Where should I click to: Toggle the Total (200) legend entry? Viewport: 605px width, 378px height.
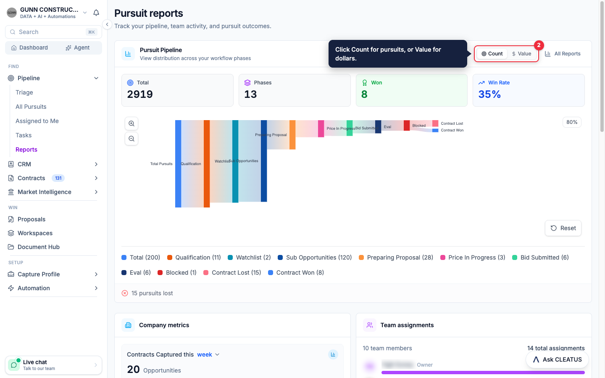(x=141, y=257)
